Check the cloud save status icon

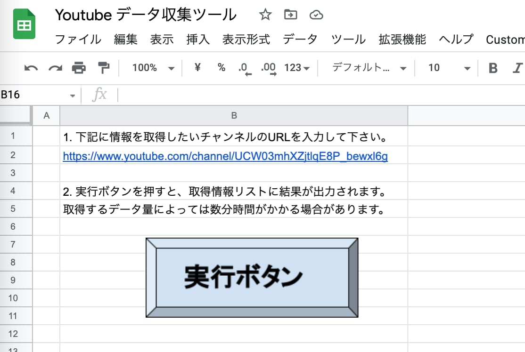(316, 15)
